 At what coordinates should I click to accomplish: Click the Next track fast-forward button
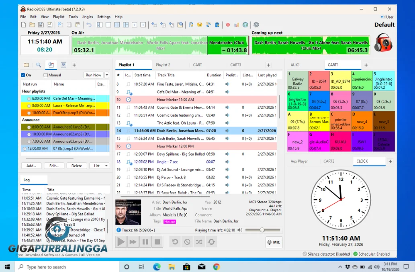coord(133,241)
